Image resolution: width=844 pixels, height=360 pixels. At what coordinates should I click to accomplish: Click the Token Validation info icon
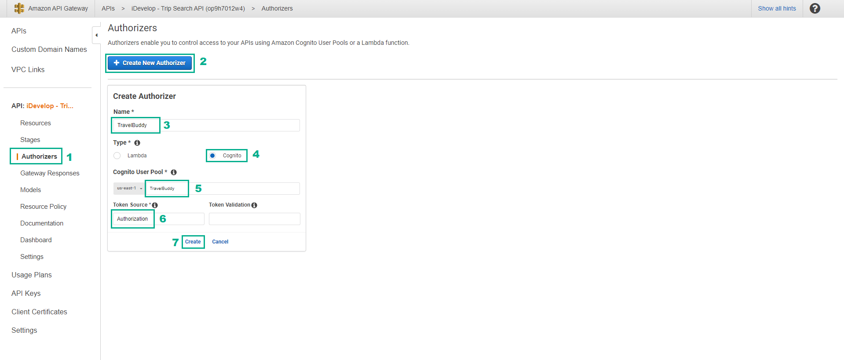click(x=254, y=205)
